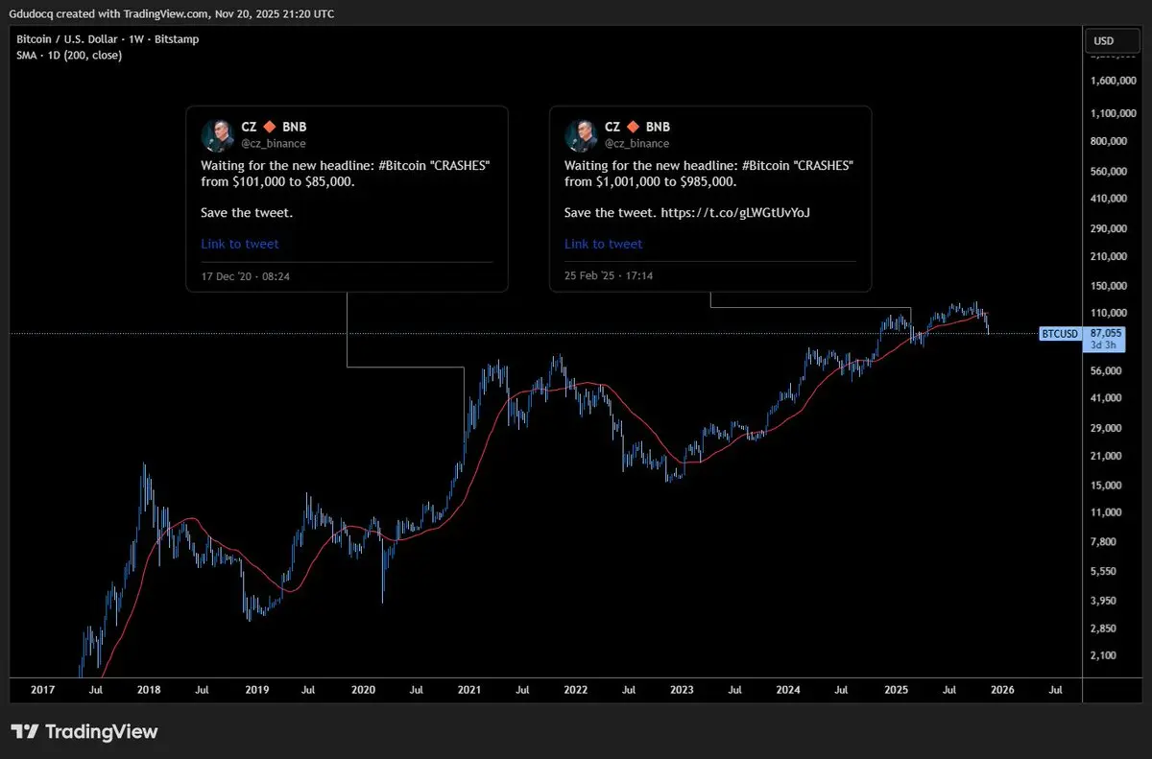
Task: Click the orange diamond in the 25 Feb '25 tweet name
Action: [632, 127]
